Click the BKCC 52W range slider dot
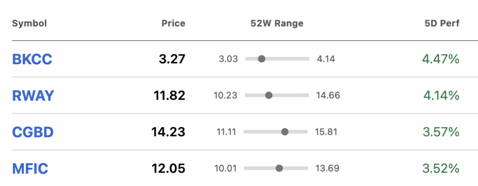 click(x=261, y=59)
